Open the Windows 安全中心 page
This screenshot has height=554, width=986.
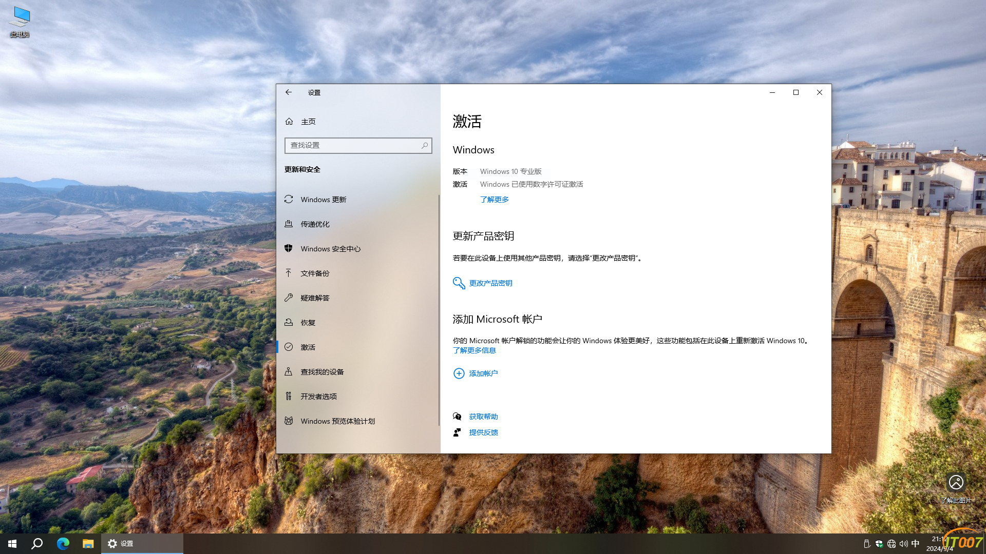tap(357, 249)
